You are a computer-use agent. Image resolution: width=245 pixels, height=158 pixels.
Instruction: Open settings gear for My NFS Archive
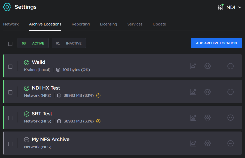click(x=207, y=143)
